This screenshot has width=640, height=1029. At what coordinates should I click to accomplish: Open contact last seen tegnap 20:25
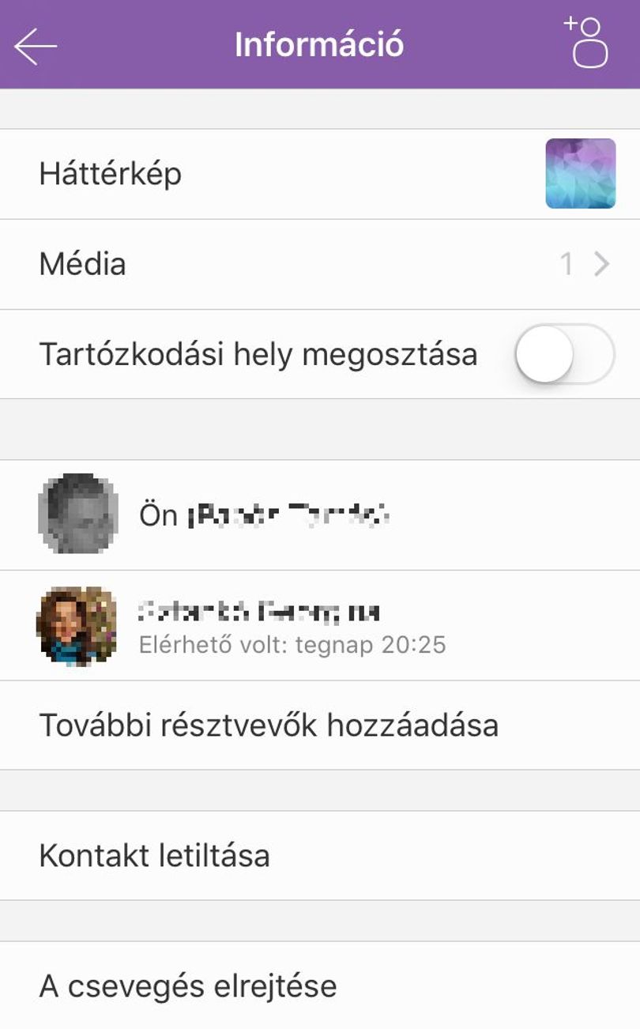point(320,625)
